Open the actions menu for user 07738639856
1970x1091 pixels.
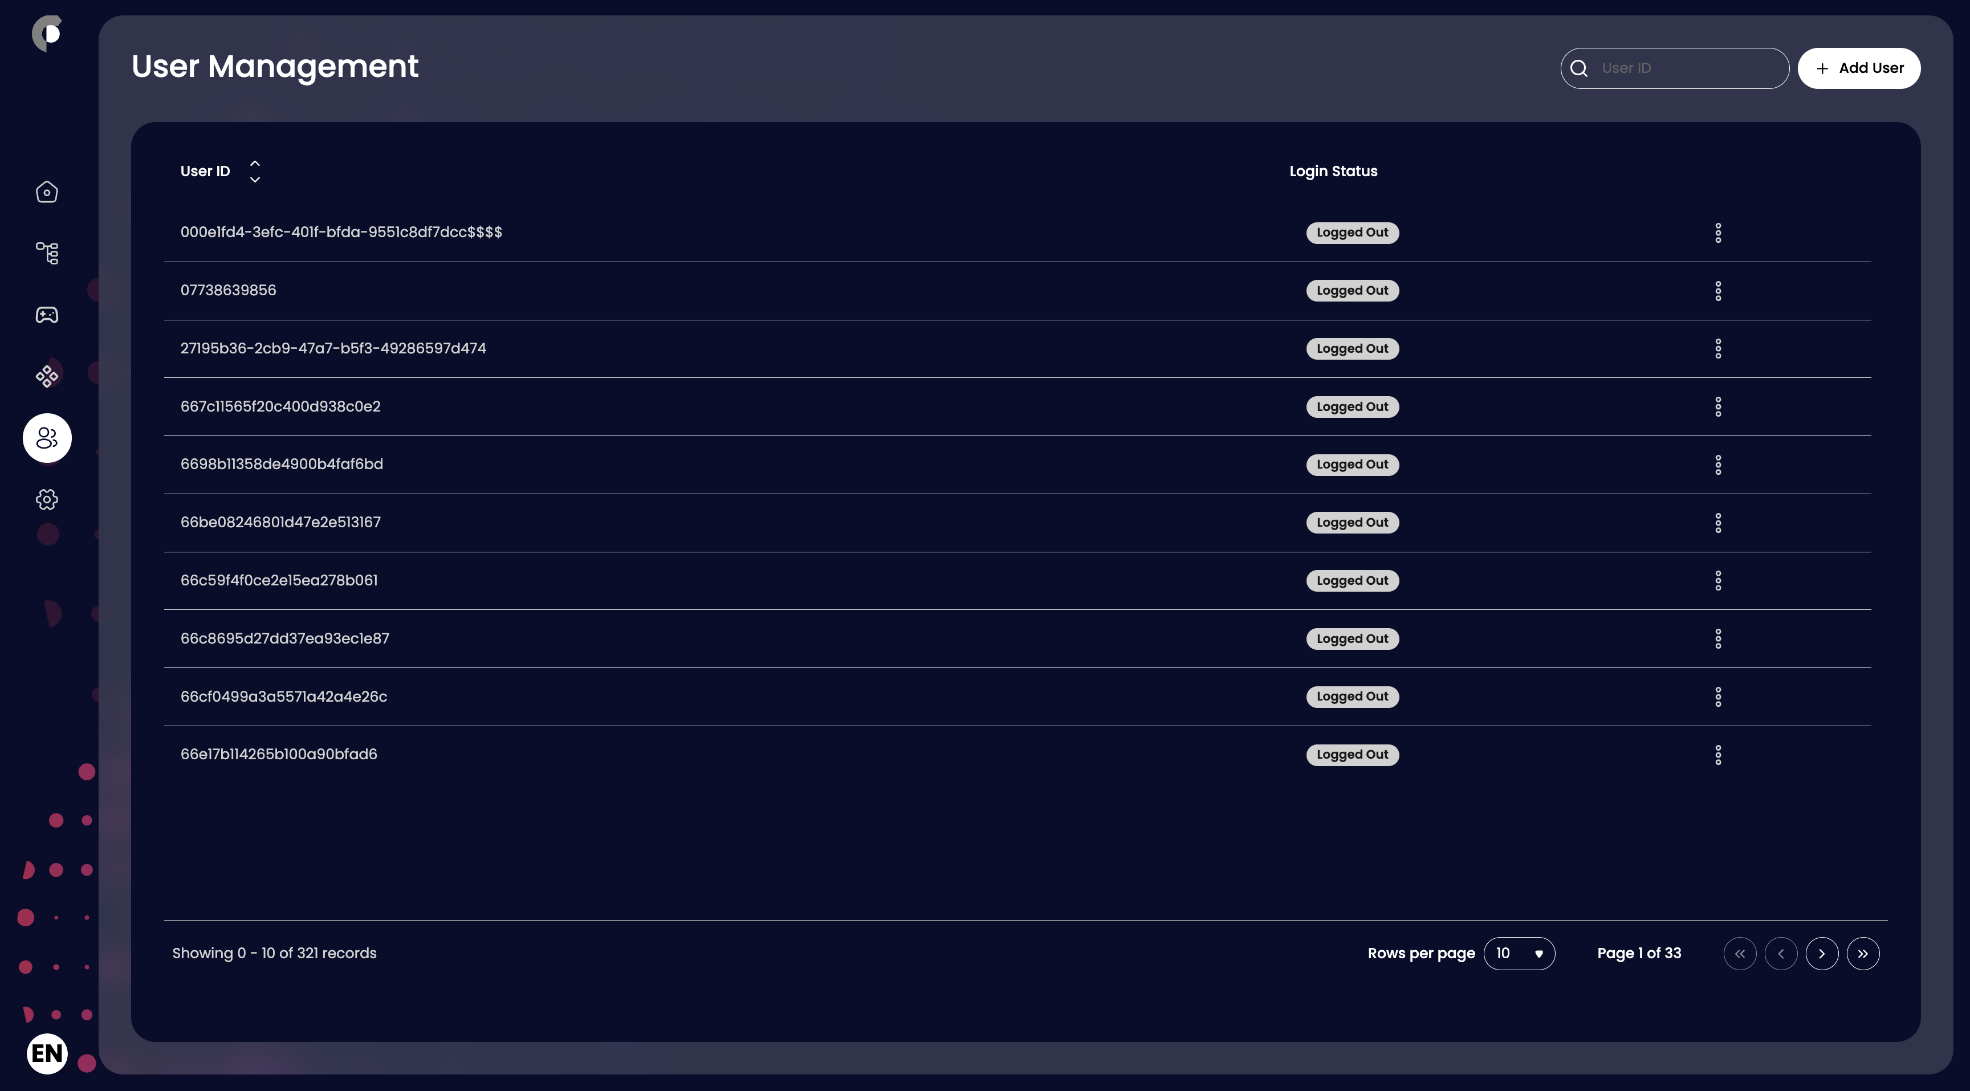tap(1717, 290)
